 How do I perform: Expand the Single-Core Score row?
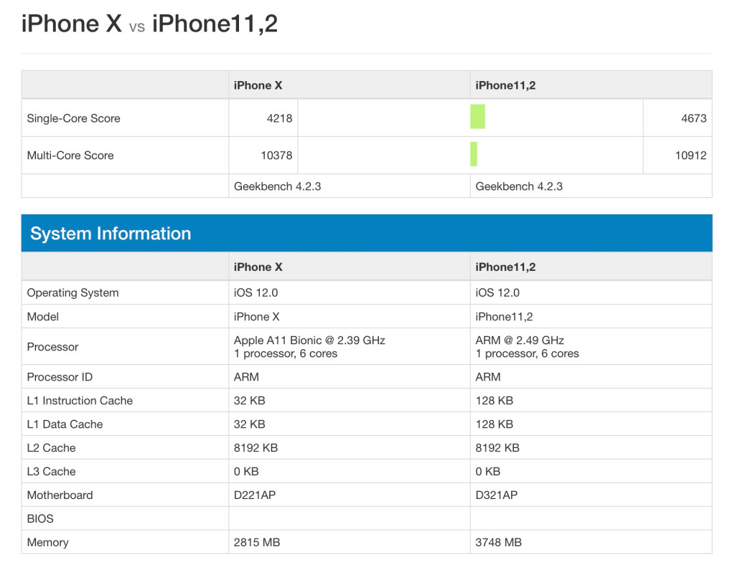74,118
